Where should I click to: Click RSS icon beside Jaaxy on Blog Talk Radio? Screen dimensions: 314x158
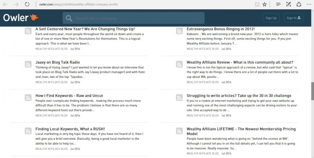pyautogui.click(x=28, y=64)
